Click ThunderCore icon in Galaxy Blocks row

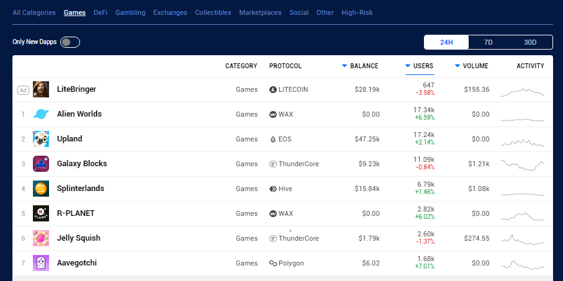(273, 164)
